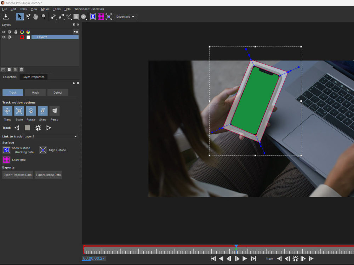Click the all-layers tracking cog header icon
The height and width of the screenshot is (265, 354).
[10, 32]
